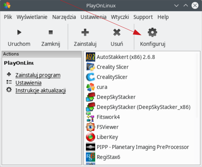Click the Zainstaluj program link
Viewport: 202px width, 167px height.
pos(38,75)
